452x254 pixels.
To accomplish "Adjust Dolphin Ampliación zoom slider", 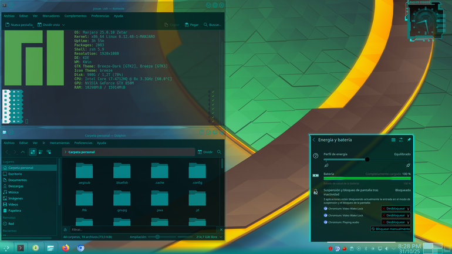I will (157, 237).
